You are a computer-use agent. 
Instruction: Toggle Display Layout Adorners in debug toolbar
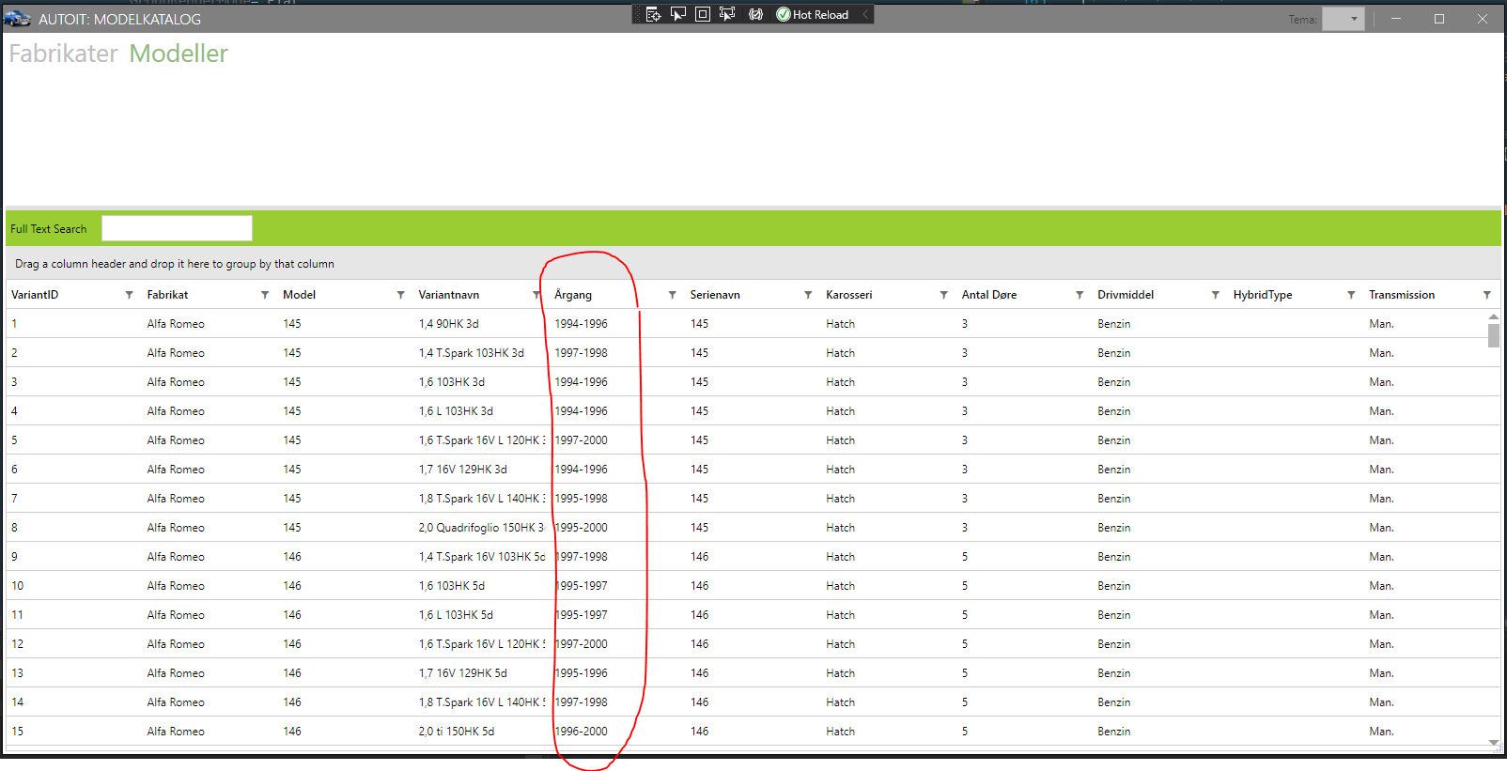tap(703, 14)
